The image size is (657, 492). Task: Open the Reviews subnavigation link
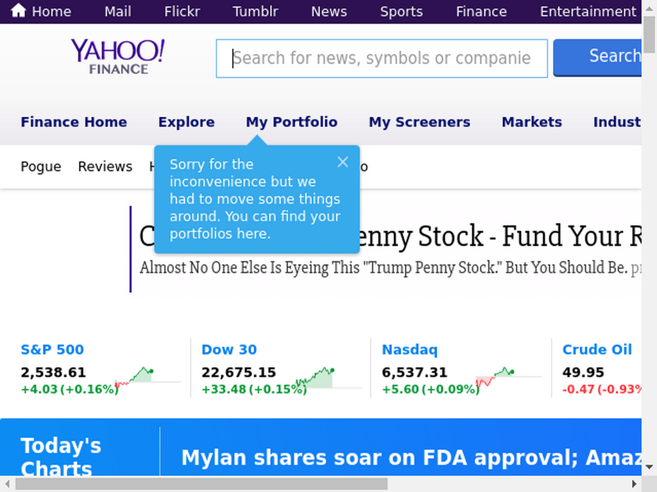point(105,167)
